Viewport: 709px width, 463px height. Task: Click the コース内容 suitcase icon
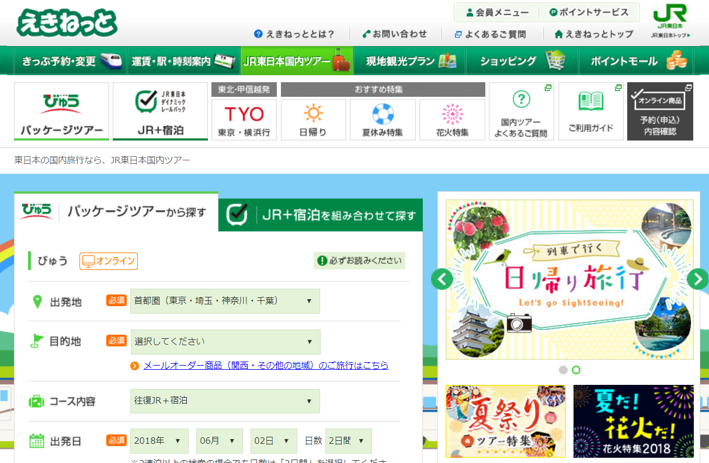37,401
